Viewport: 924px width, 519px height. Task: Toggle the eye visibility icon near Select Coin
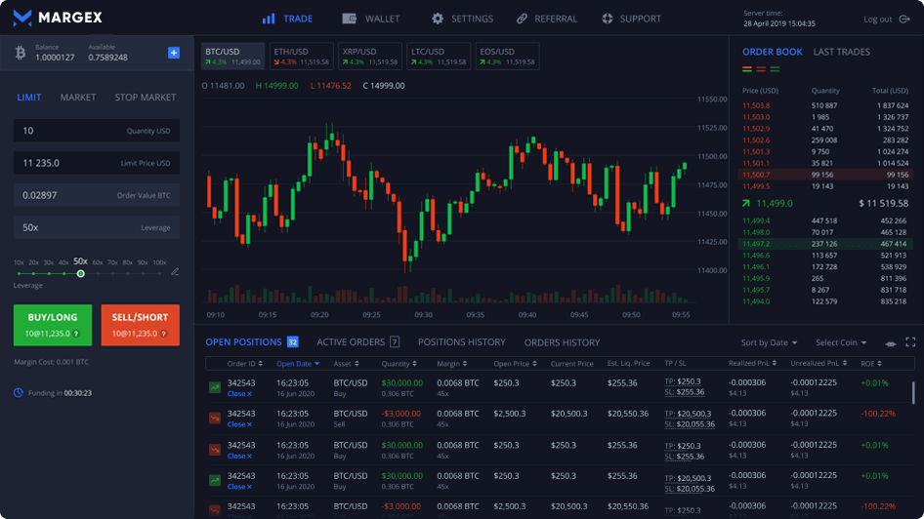click(x=891, y=343)
